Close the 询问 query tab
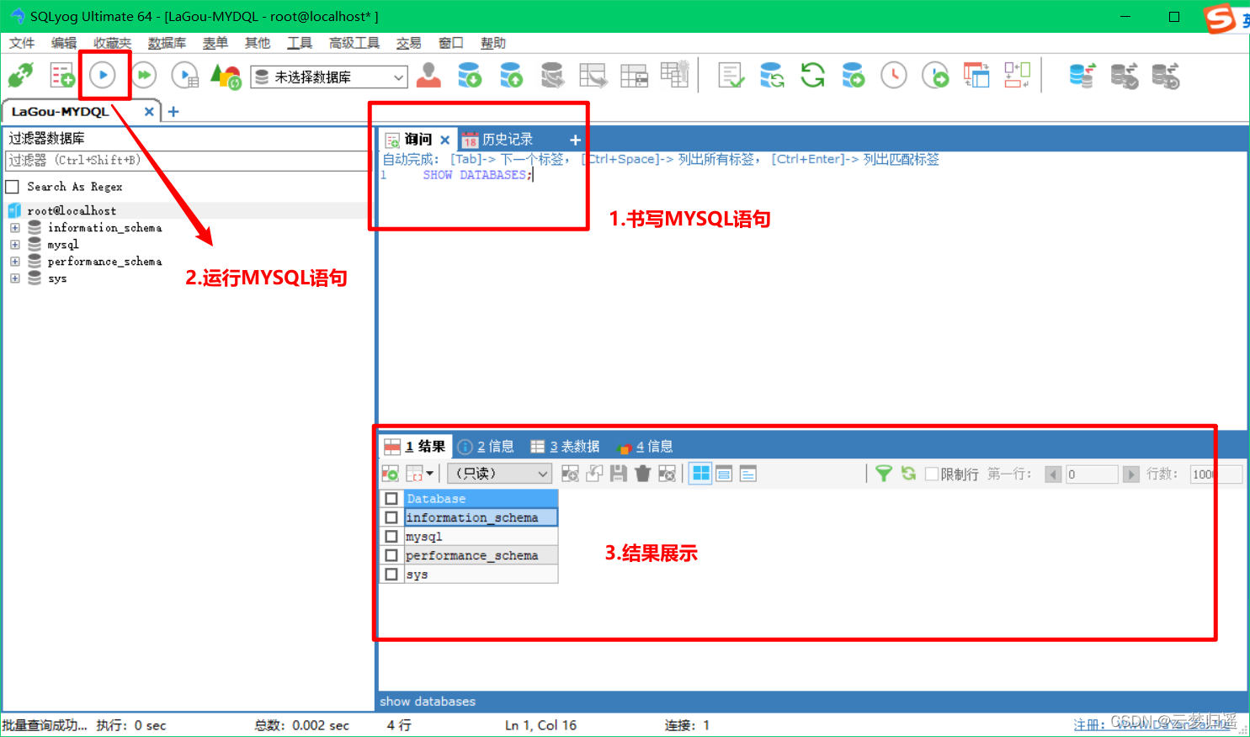The image size is (1250, 737). (445, 140)
